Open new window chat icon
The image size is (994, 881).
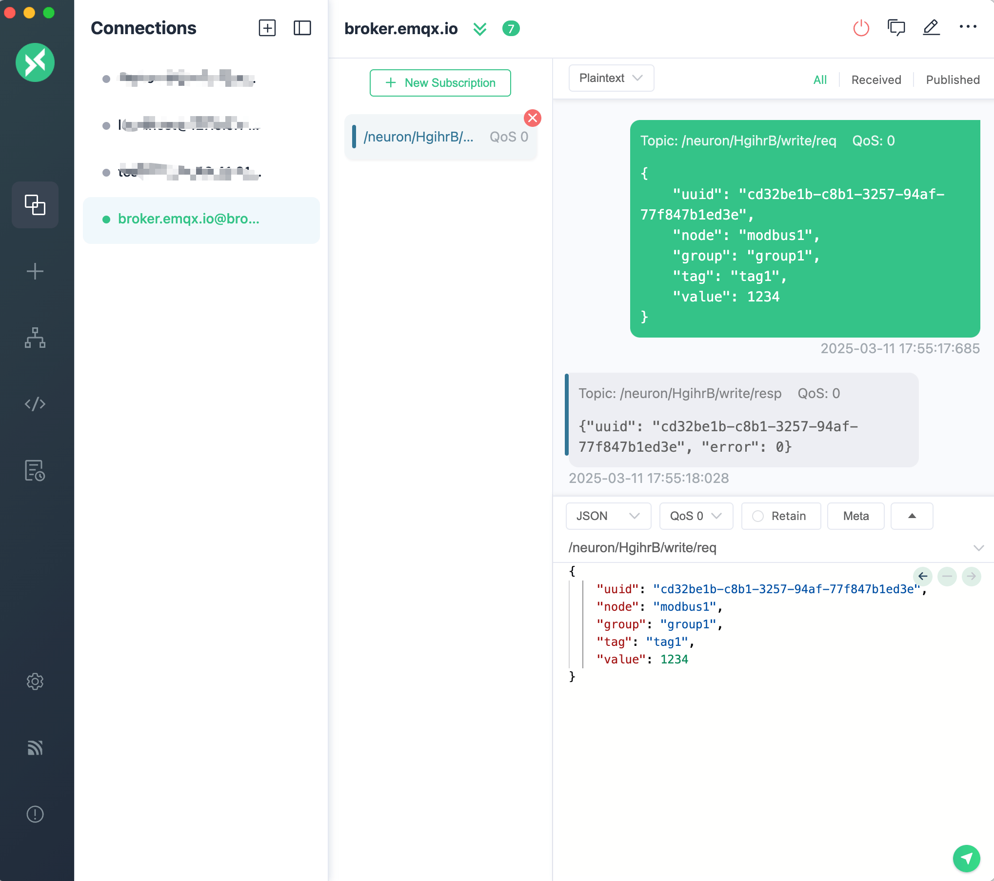click(896, 28)
